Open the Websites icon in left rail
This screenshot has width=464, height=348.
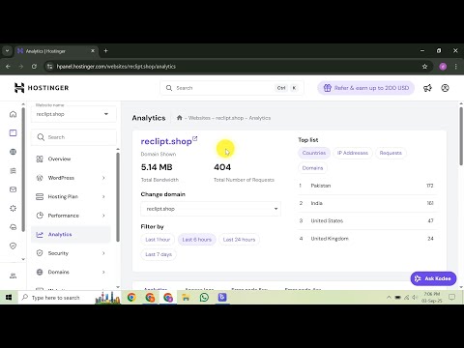[13, 132]
